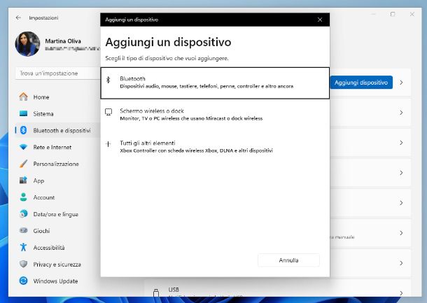This screenshot has width=427, height=303.
Task: Select Tutti gli altri elementi option
Action: (x=215, y=147)
